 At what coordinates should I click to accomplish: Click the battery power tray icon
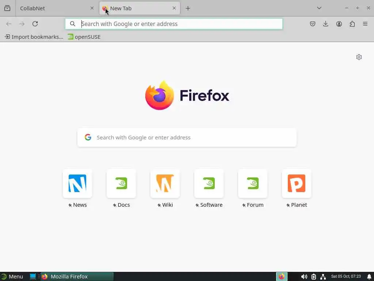point(314,277)
